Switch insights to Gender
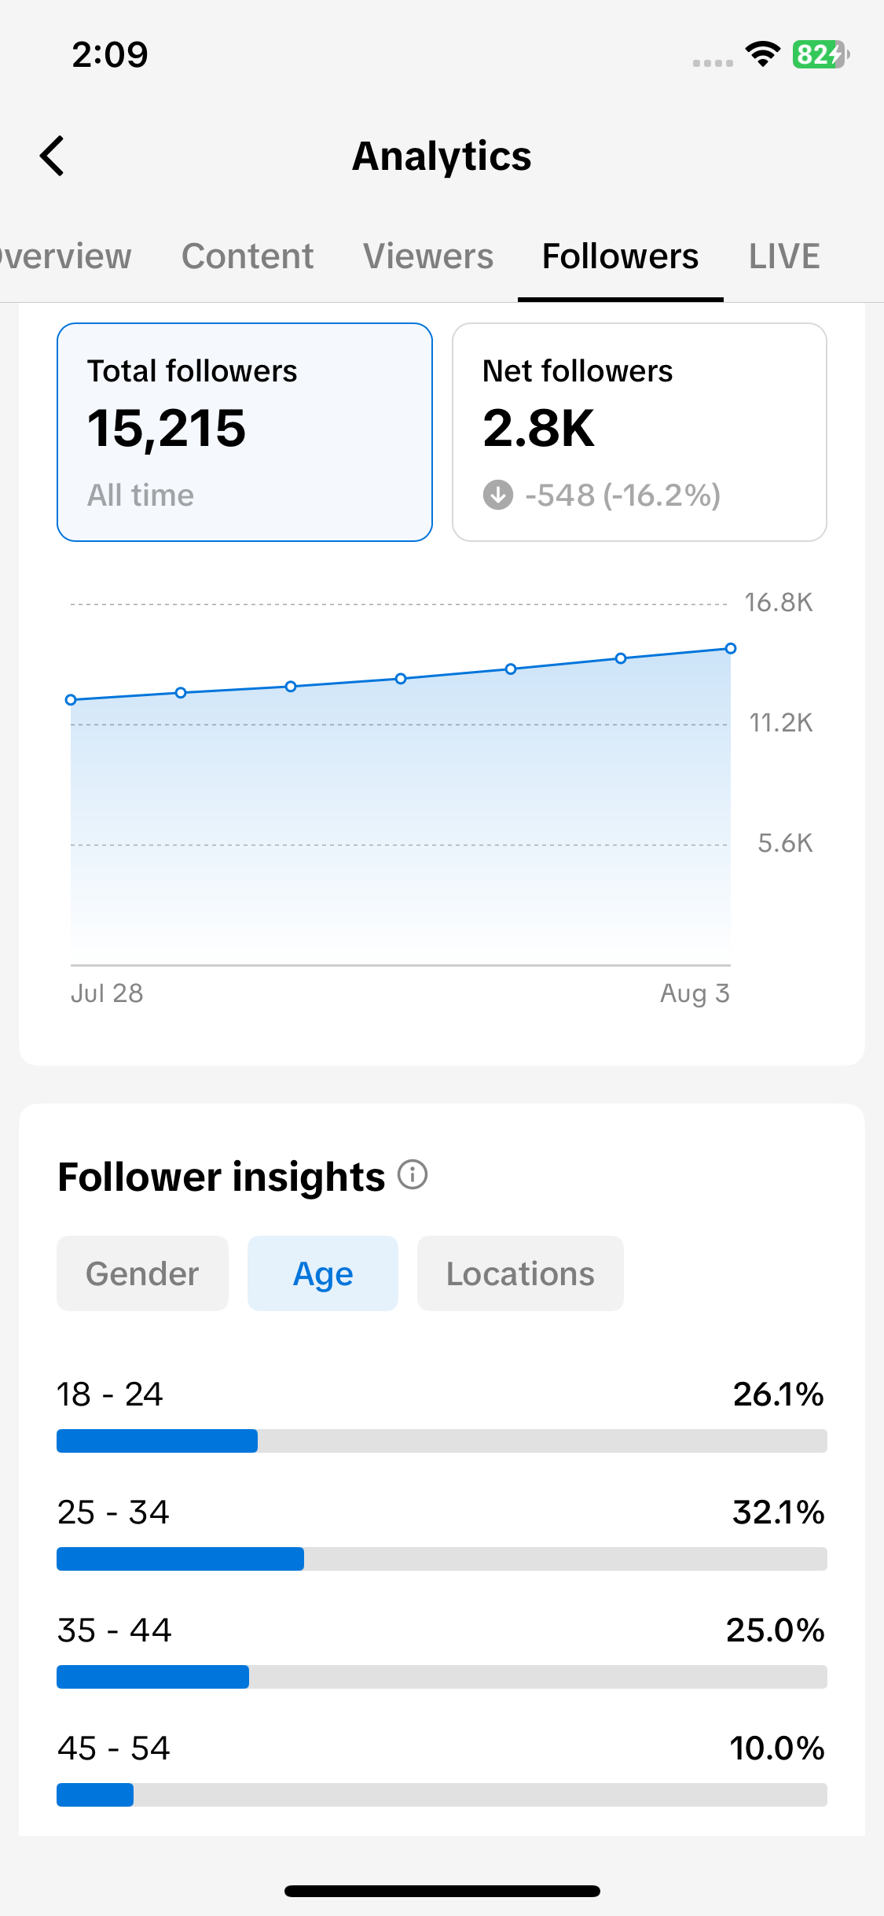 pyautogui.click(x=142, y=1273)
